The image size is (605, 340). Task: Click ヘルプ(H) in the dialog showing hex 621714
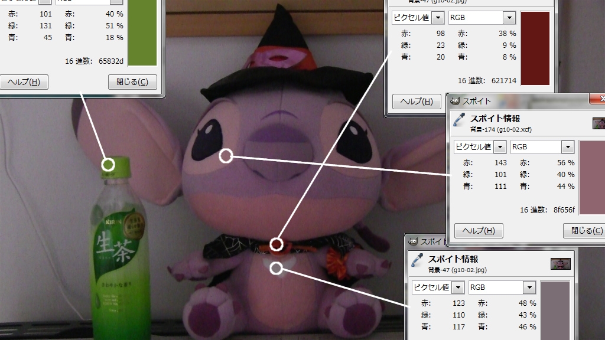pyautogui.click(x=417, y=102)
